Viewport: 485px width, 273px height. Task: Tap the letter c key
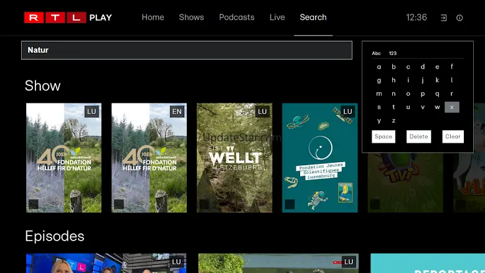click(x=408, y=67)
